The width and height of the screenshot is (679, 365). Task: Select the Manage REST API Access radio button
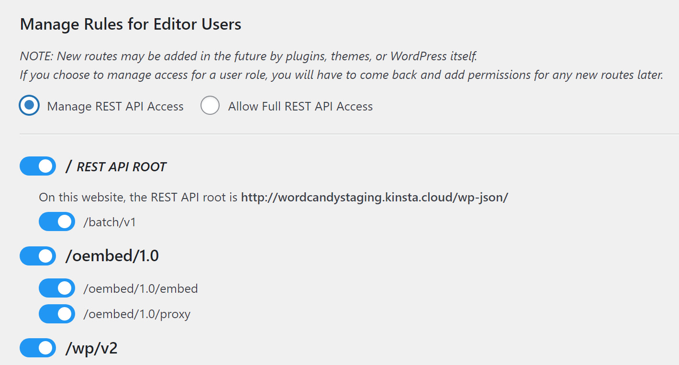(29, 105)
